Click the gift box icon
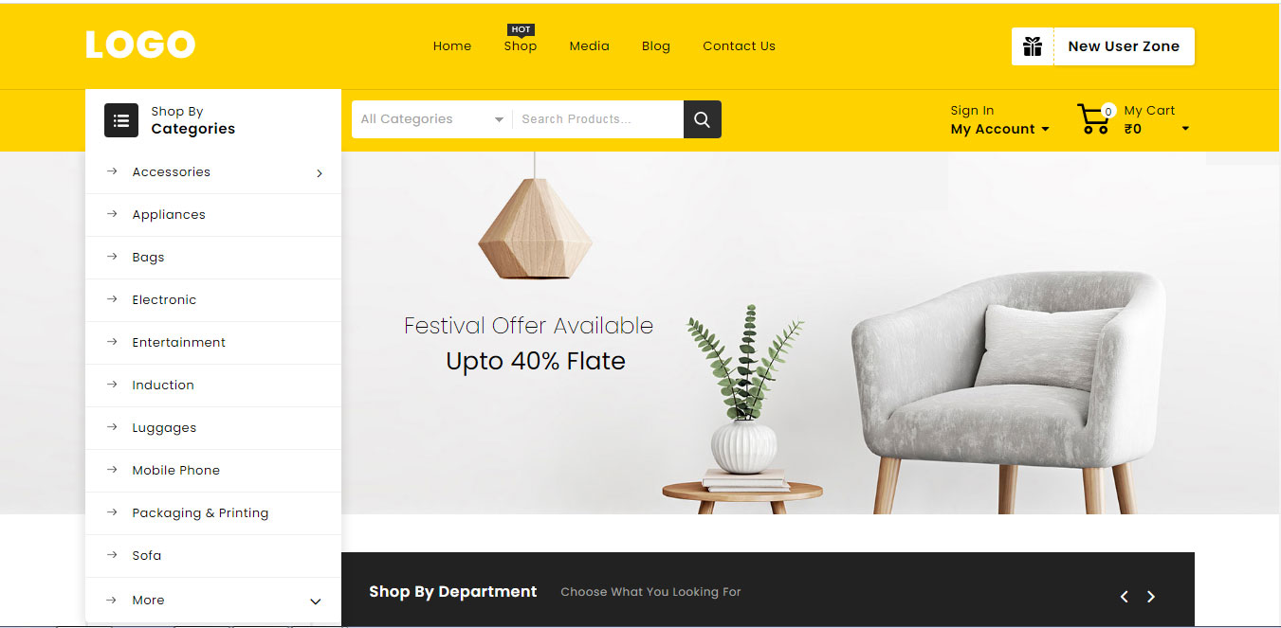Viewport: 1281px width, 628px height. pyautogui.click(x=1033, y=46)
